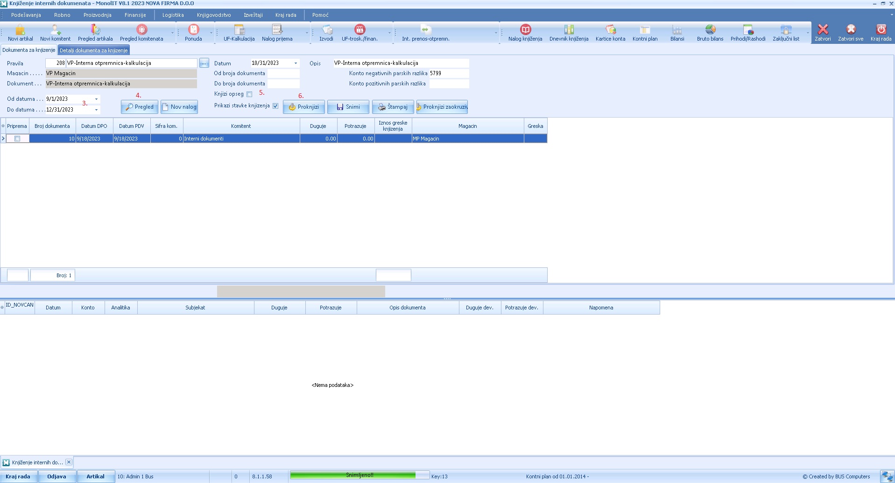Open Nalog prijema icon
The height and width of the screenshot is (483, 895).
pos(277,33)
